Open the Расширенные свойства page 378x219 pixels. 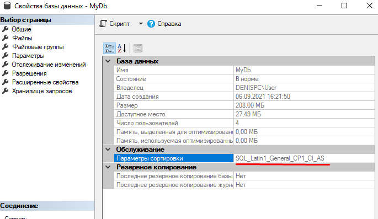click(45, 82)
